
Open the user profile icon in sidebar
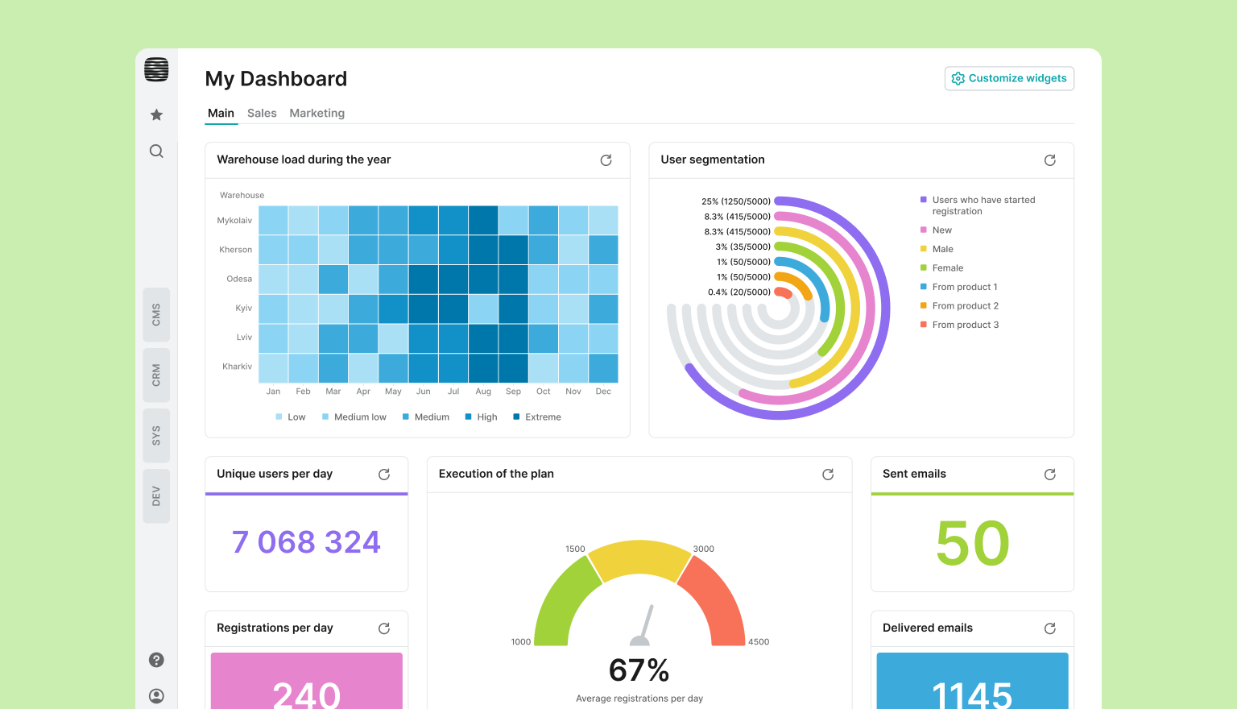tap(156, 695)
